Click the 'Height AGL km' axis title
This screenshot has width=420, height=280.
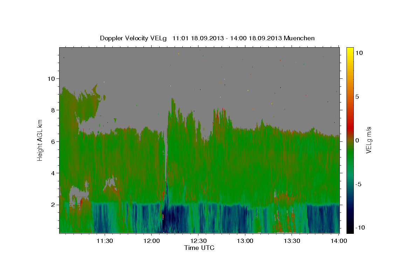pos(40,140)
